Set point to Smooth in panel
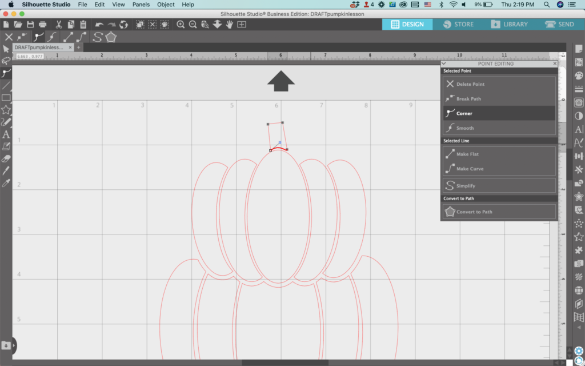 point(499,128)
